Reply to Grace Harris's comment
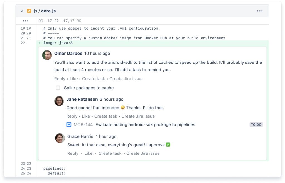This screenshot has width=285, height=183. point(73,153)
